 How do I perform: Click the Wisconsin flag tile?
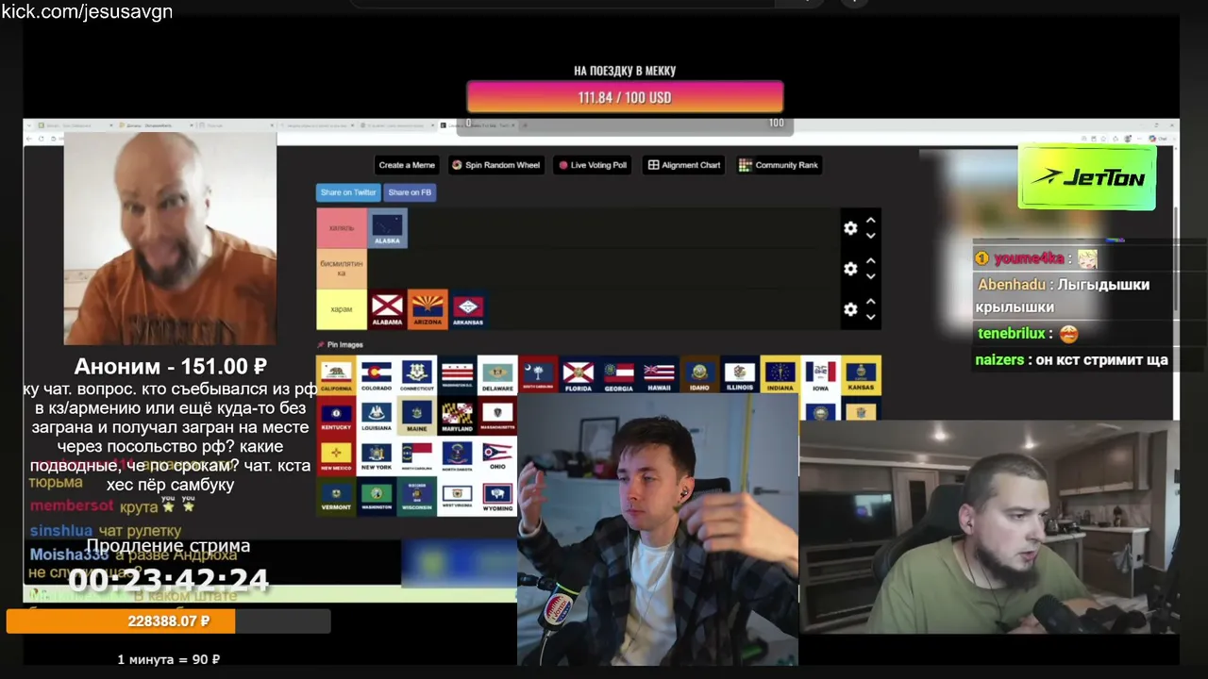coord(417,496)
